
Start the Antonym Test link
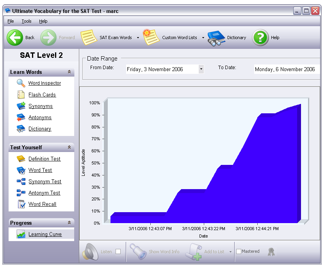click(x=44, y=193)
